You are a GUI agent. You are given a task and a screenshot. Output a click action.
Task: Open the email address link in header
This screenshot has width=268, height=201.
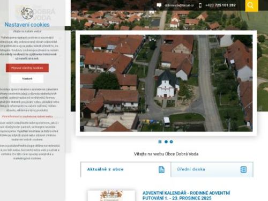tap(179, 5)
